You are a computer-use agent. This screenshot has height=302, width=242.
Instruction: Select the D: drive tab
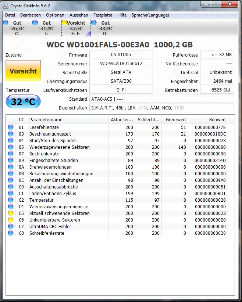tap(105, 28)
